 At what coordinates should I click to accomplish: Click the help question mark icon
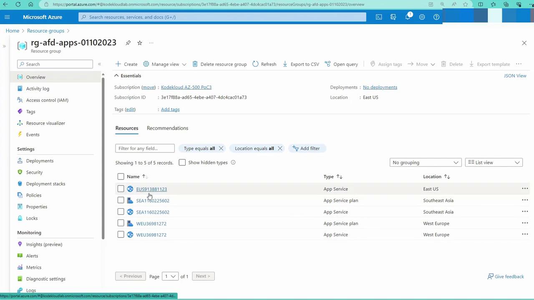coord(436,17)
